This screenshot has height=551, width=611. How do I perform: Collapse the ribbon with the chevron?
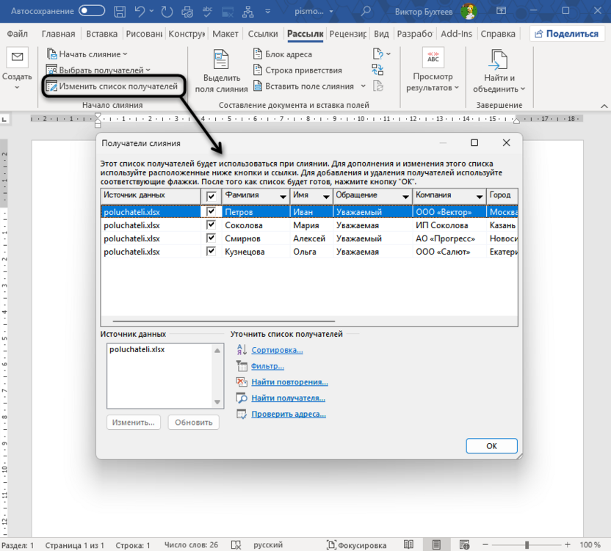point(604,106)
